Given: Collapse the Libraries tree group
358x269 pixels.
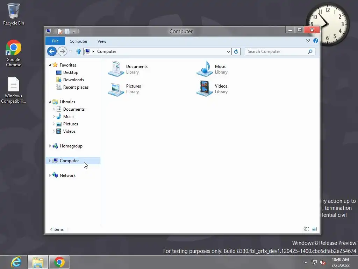Looking at the screenshot, I should 50,102.
